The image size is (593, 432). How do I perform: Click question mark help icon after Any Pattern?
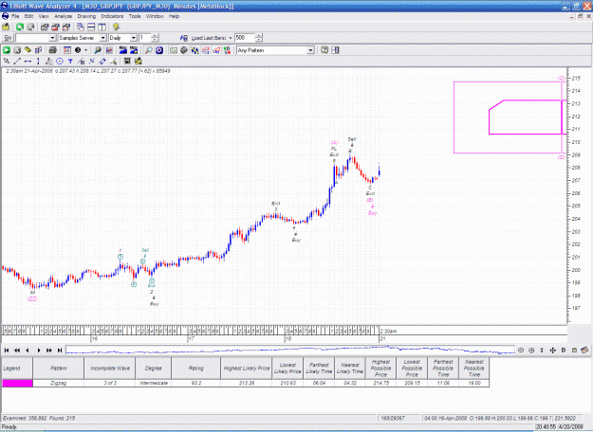tap(324, 50)
